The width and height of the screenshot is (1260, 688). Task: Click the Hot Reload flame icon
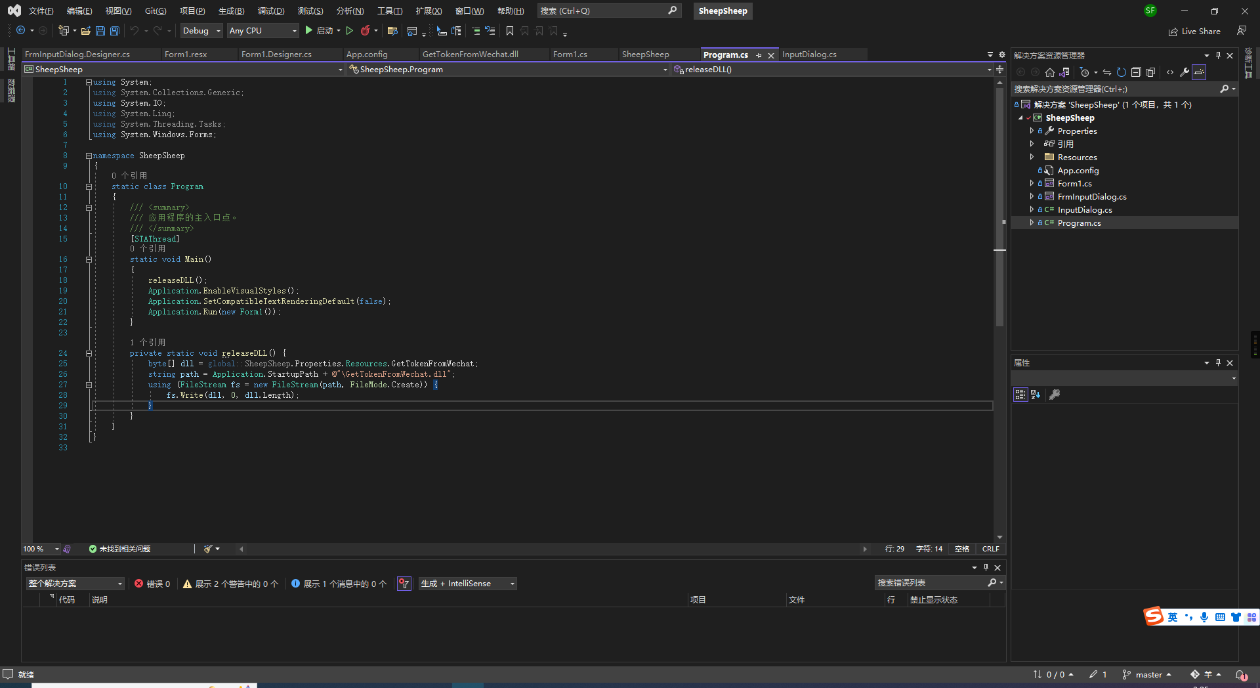coord(366,30)
